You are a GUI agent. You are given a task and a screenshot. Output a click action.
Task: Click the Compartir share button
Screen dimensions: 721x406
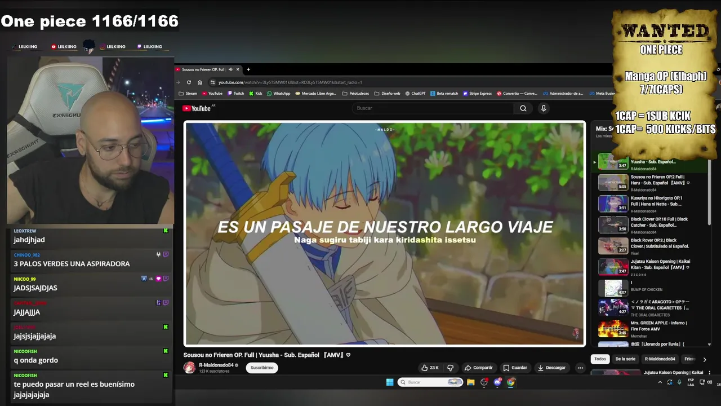478,368
